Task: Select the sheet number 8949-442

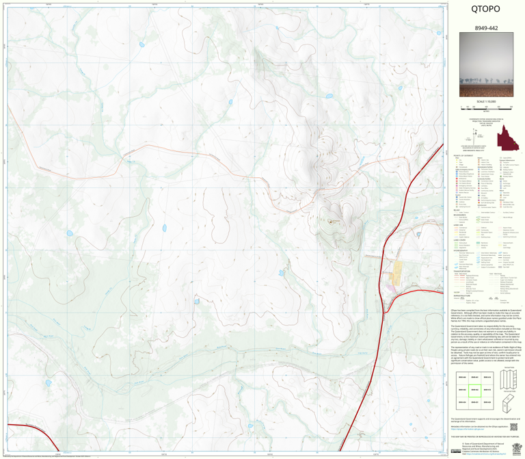Action: (486, 28)
